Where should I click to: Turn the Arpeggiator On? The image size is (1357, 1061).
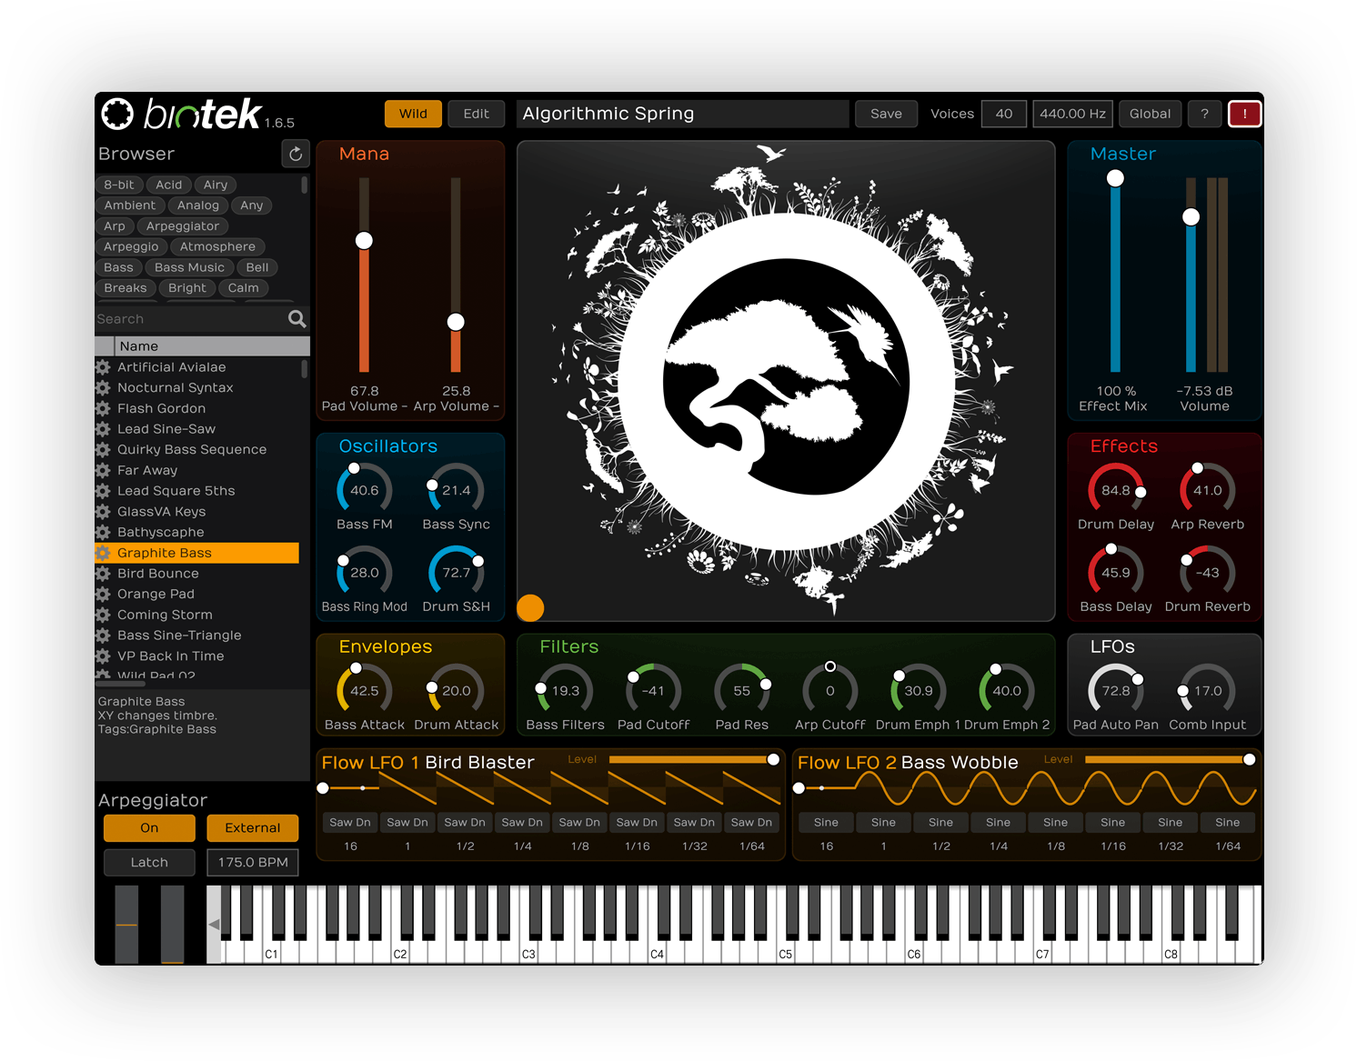148,828
